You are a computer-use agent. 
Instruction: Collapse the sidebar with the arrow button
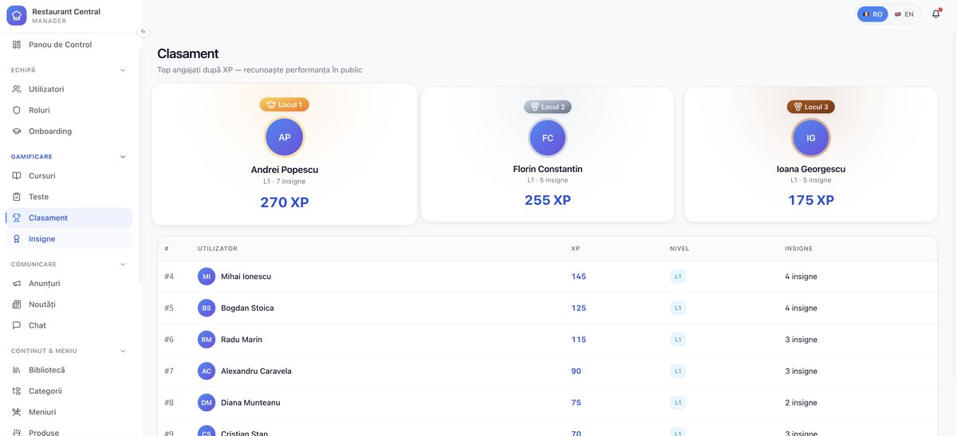coord(144,32)
